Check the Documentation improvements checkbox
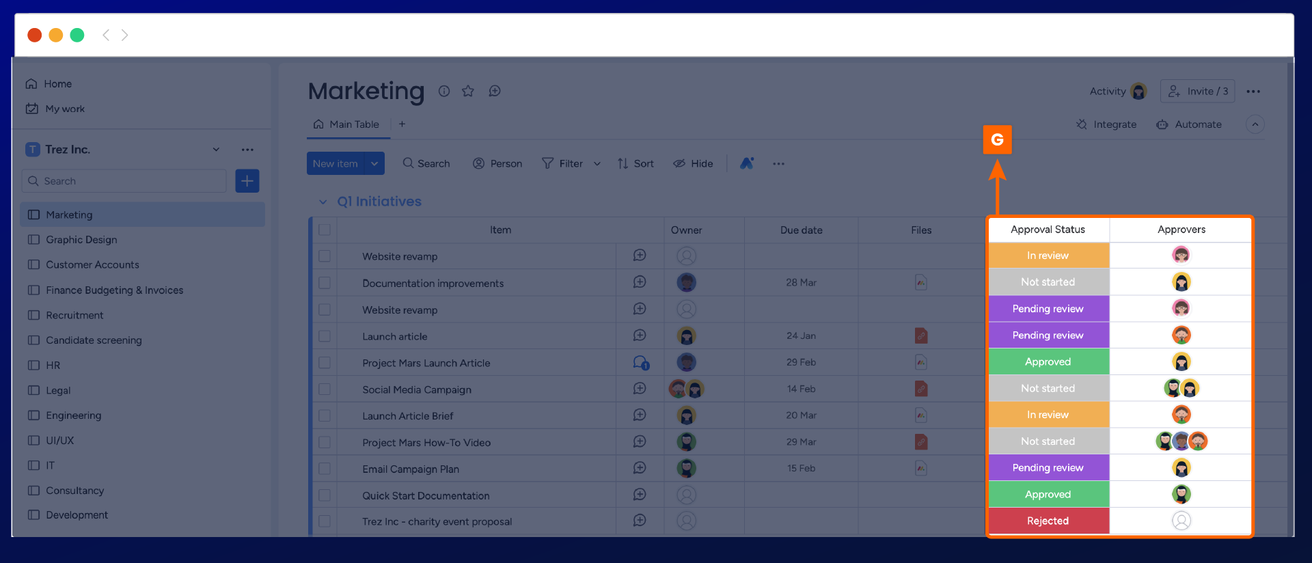The height and width of the screenshot is (563, 1312). tap(325, 283)
